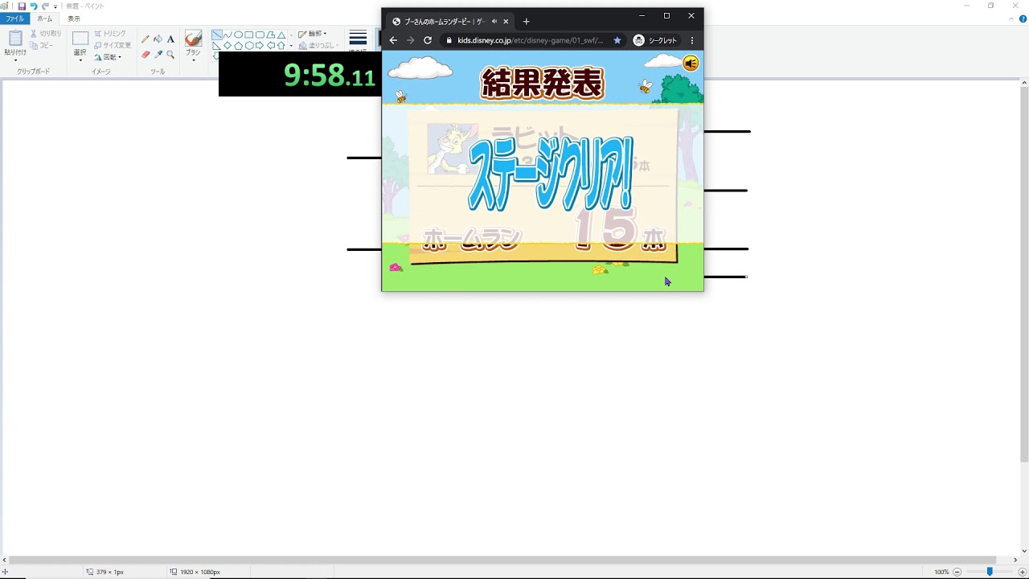Open the サイズ変更 resize dialog
Viewport: 1029px width, 579px height.
(113, 46)
